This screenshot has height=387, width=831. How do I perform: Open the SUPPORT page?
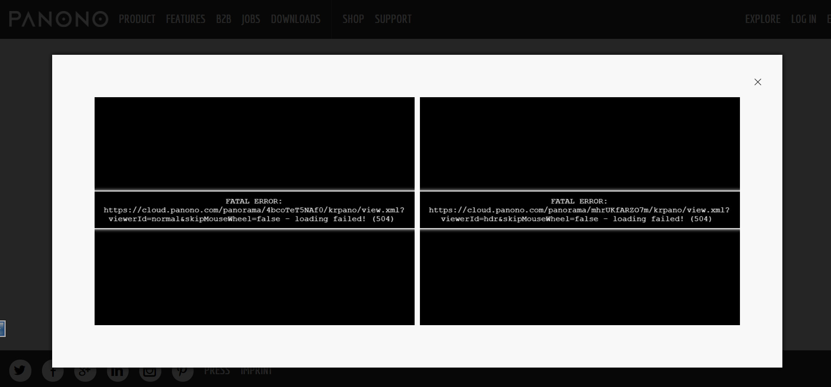tap(393, 19)
